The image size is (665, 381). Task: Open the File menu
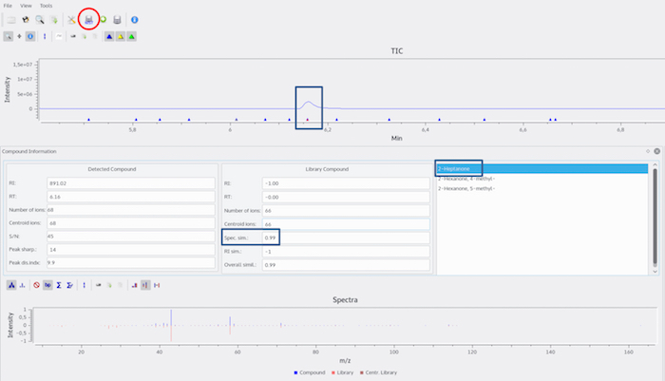coord(9,6)
